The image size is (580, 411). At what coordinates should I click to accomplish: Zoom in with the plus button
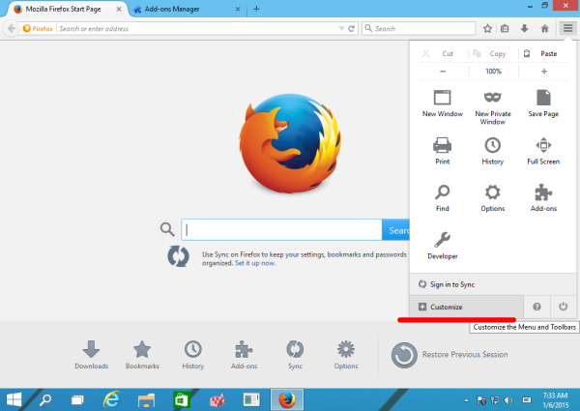544,72
